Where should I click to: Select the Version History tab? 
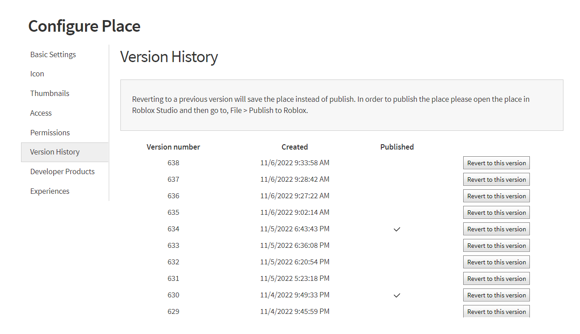[55, 152]
